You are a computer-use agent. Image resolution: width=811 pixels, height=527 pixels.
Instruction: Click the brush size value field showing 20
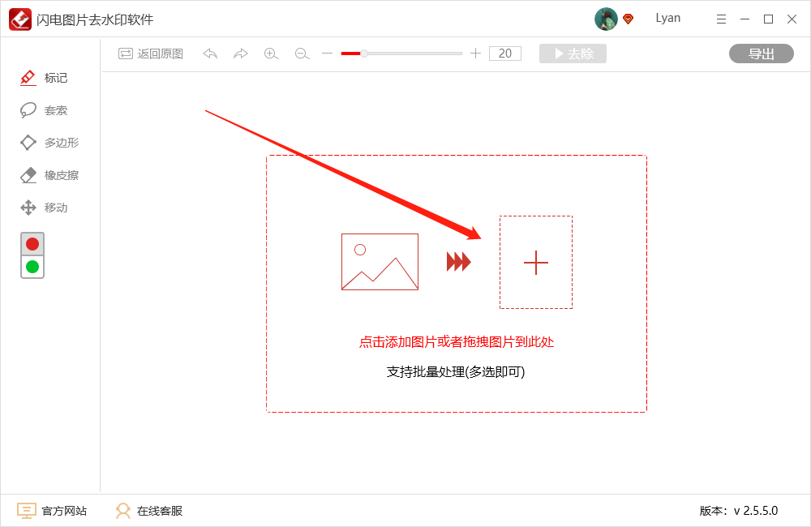(505, 54)
